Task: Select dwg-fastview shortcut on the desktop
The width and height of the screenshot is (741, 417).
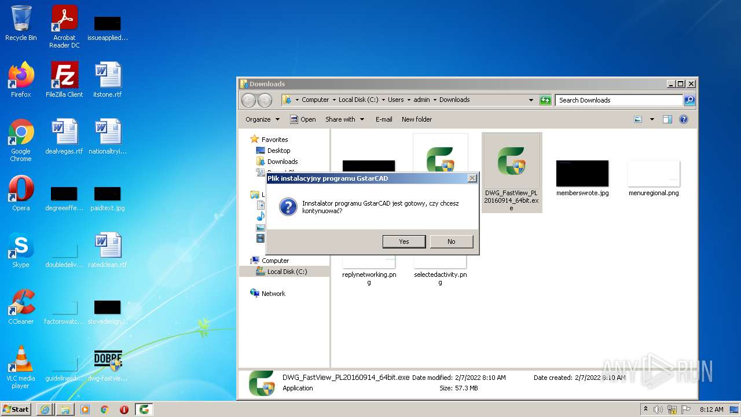Action: [108, 366]
